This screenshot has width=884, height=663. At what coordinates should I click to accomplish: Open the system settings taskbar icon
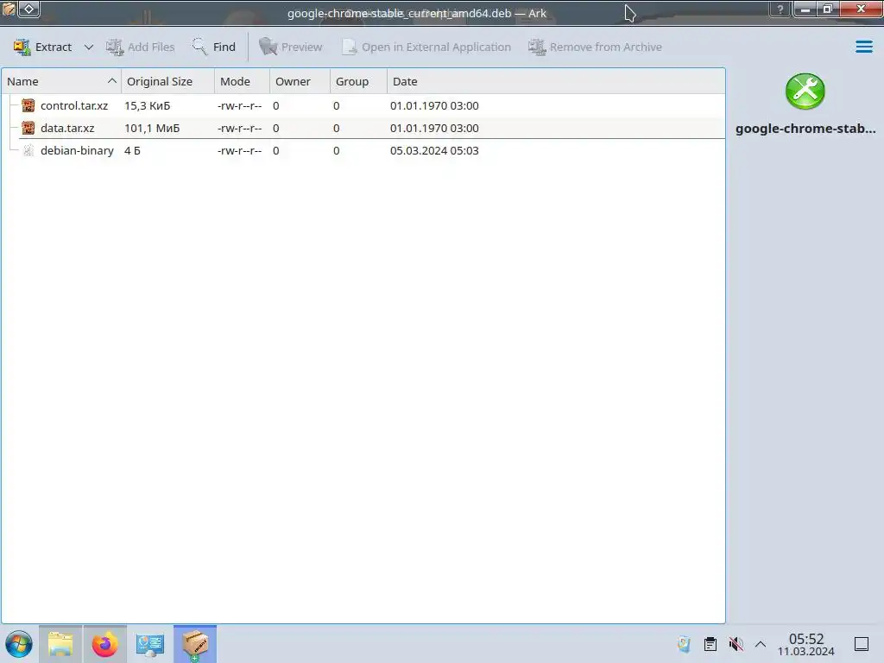pos(150,644)
